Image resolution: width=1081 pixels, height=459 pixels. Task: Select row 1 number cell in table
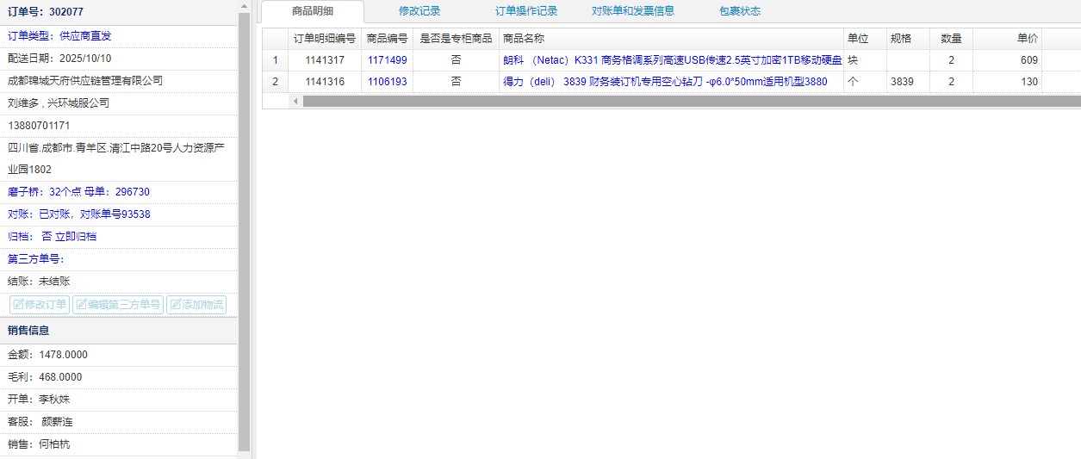pyautogui.click(x=275, y=60)
